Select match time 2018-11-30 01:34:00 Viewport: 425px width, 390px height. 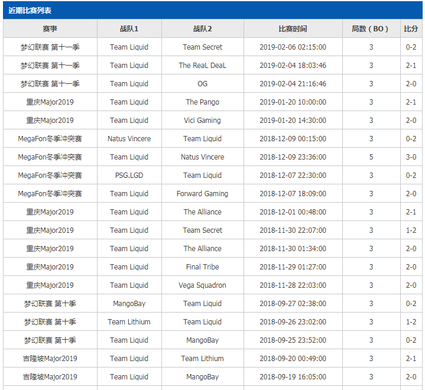pos(293,249)
